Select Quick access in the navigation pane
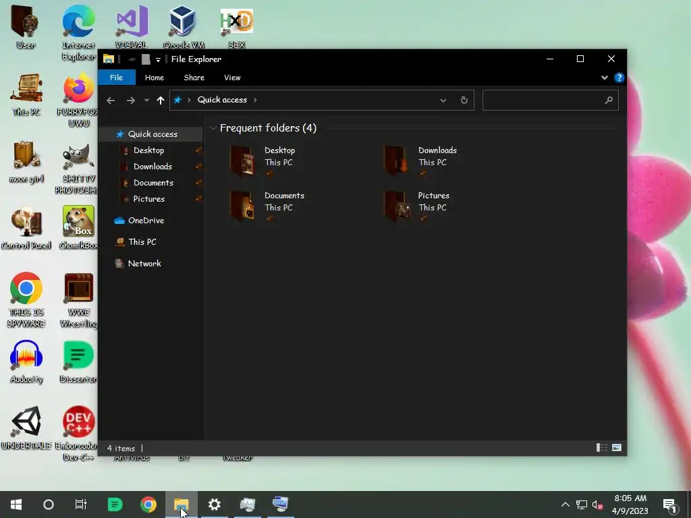 coord(153,134)
